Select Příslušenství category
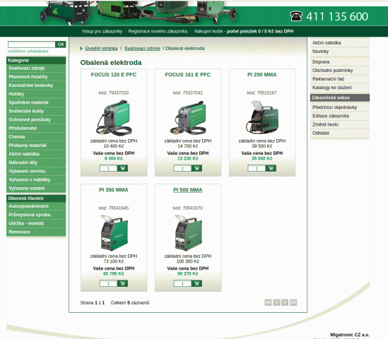The height and width of the screenshot is (339, 388). (x=36, y=129)
